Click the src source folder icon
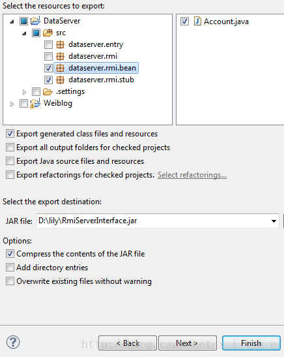The width and height of the screenshot is (284, 357). pyautogui.click(x=48, y=33)
